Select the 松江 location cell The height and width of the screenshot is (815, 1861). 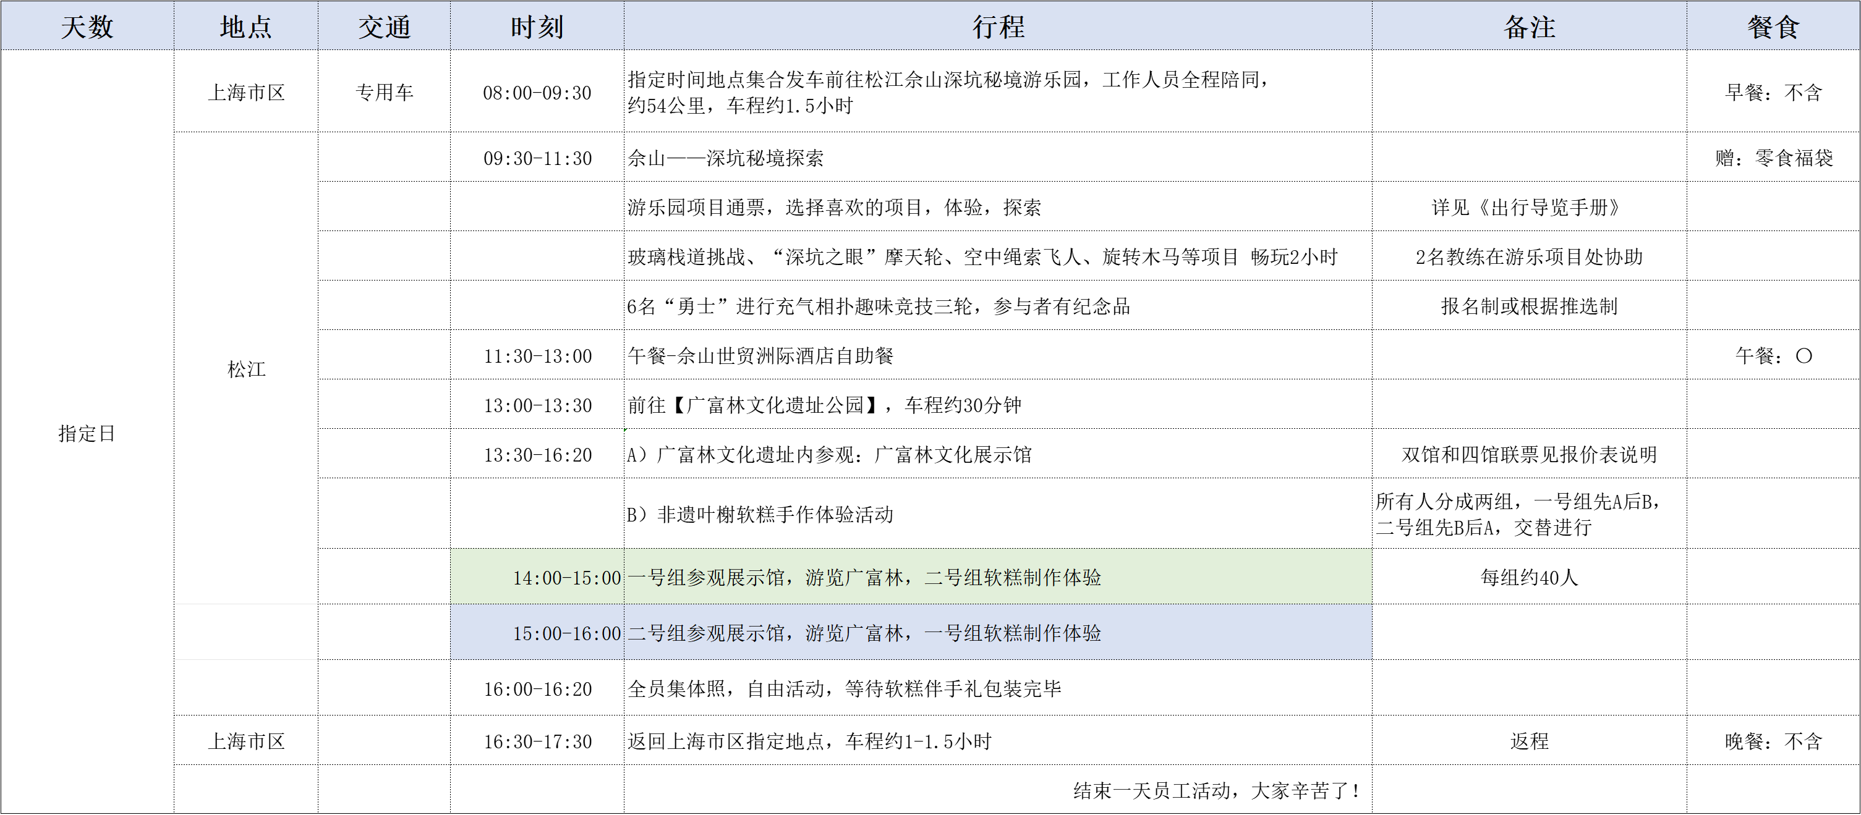244,368
